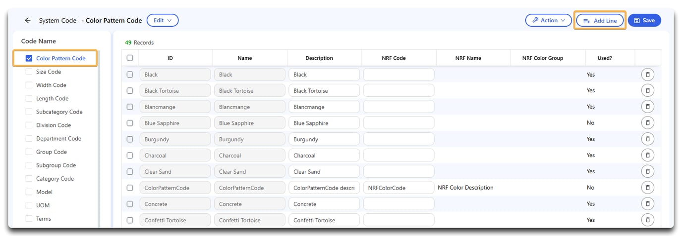The image size is (682, 236).
Task: Click the back arrow beside System Code
Action: point(28,21)
